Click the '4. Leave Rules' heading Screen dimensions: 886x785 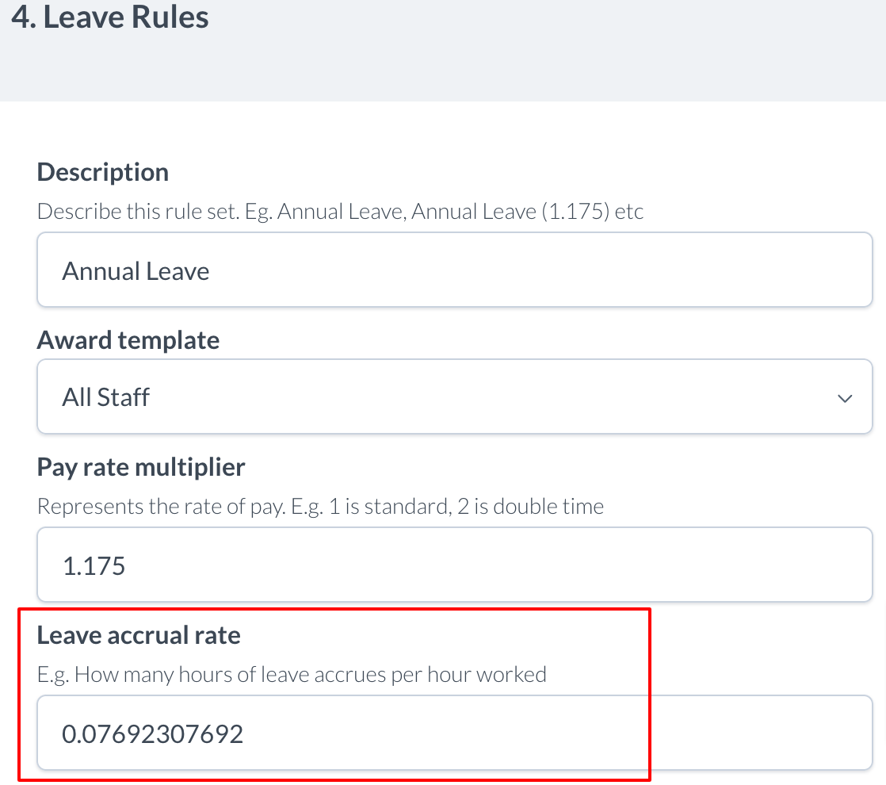[110, 17]
